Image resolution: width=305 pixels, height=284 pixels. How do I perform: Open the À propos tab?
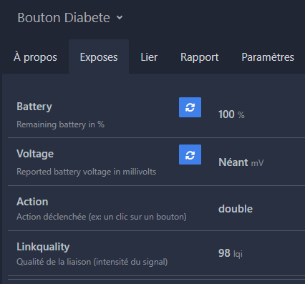[x=35, y=57]
